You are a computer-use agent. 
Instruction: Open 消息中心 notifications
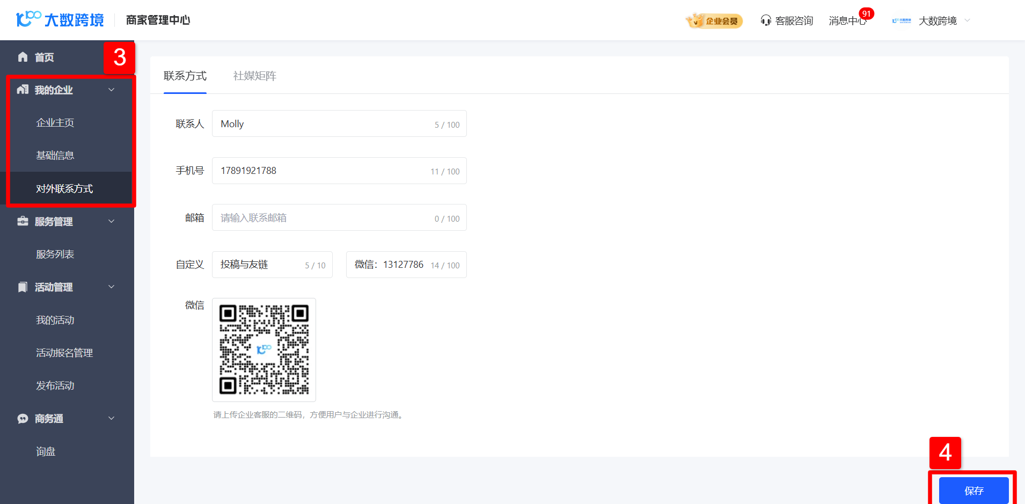pyautogui.click(x=847, y=20)
